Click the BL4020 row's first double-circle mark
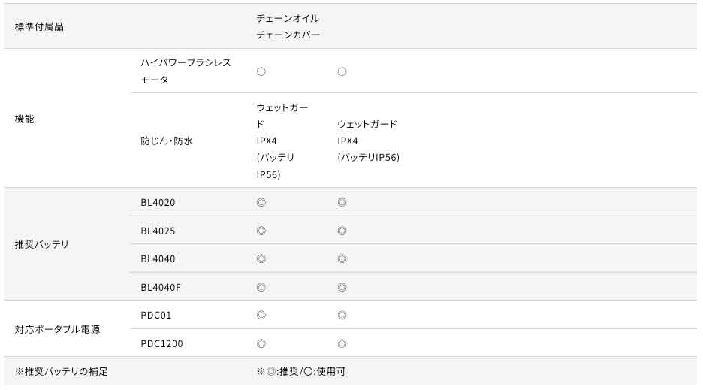The image size is (703, 390). [x=261, y=202]
